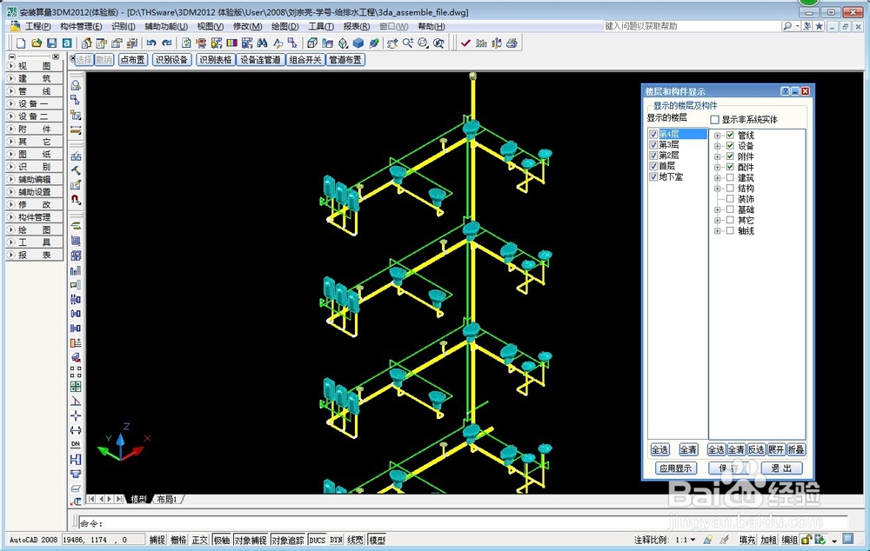Expand the 管线 tree node
This screenshot has height=551, width=870.
click(x=718, y=136)
